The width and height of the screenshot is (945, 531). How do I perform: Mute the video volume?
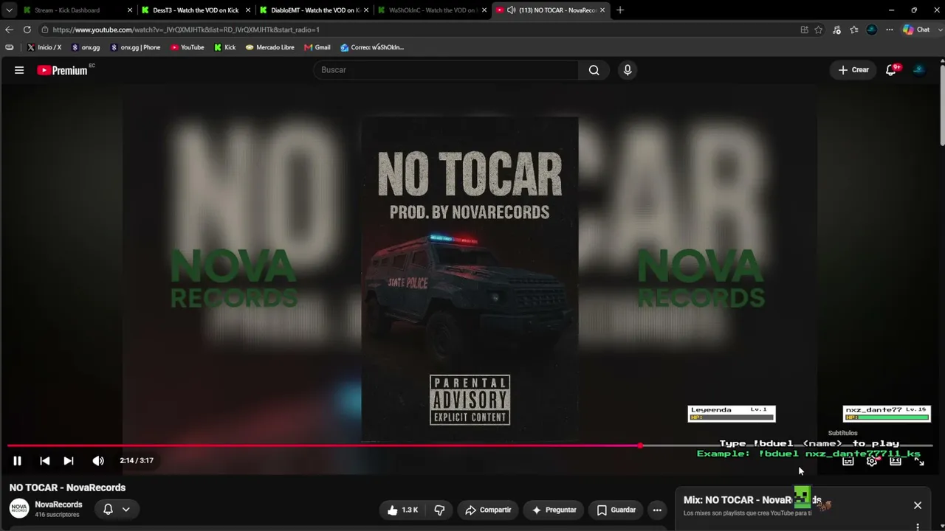[x=98, y=461]
